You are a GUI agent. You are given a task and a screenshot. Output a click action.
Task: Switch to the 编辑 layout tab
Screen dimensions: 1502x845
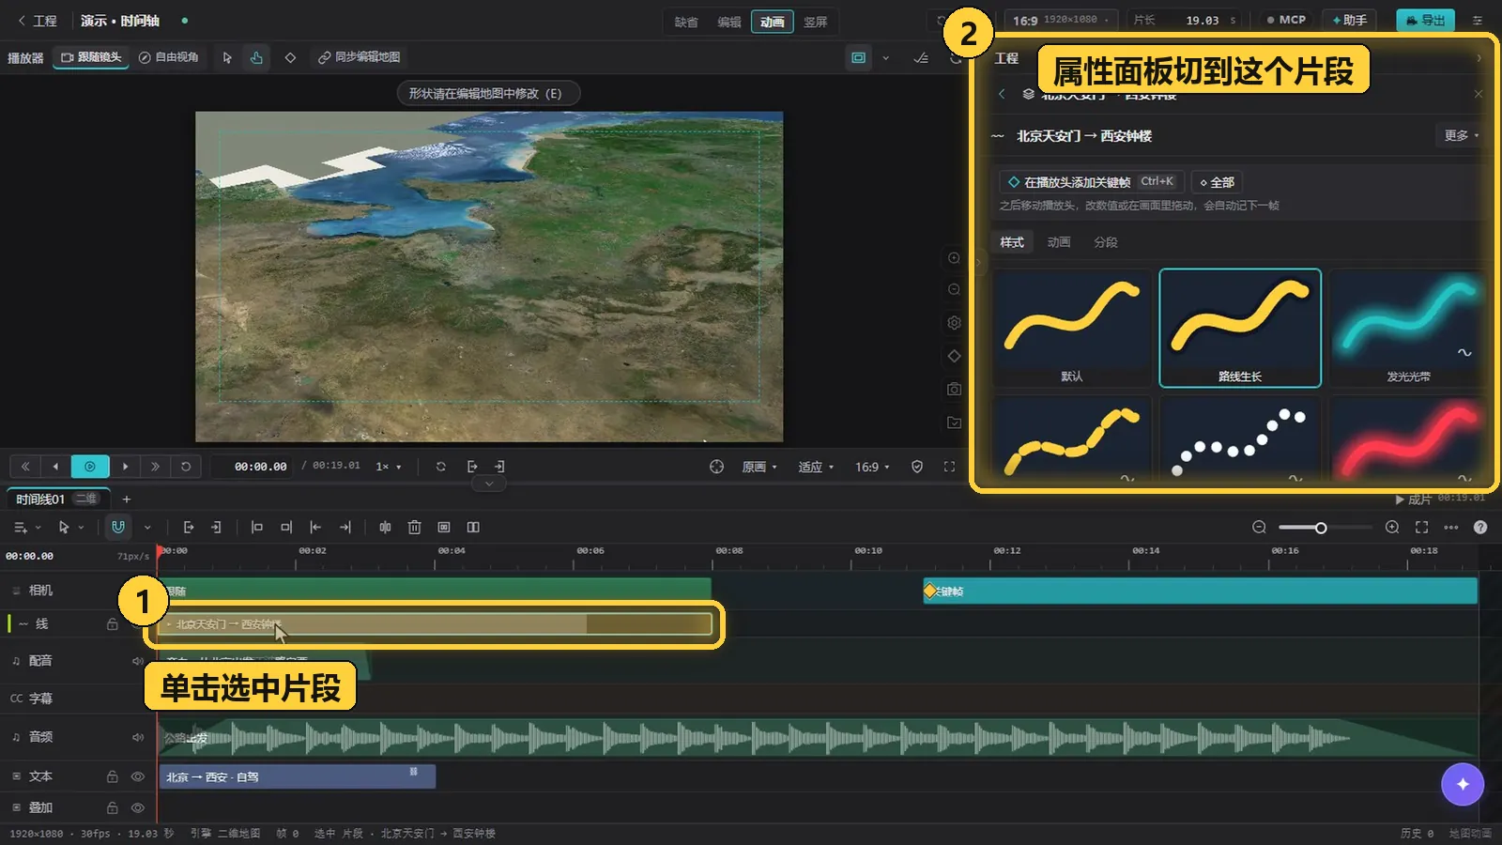[x=729, y=22]
